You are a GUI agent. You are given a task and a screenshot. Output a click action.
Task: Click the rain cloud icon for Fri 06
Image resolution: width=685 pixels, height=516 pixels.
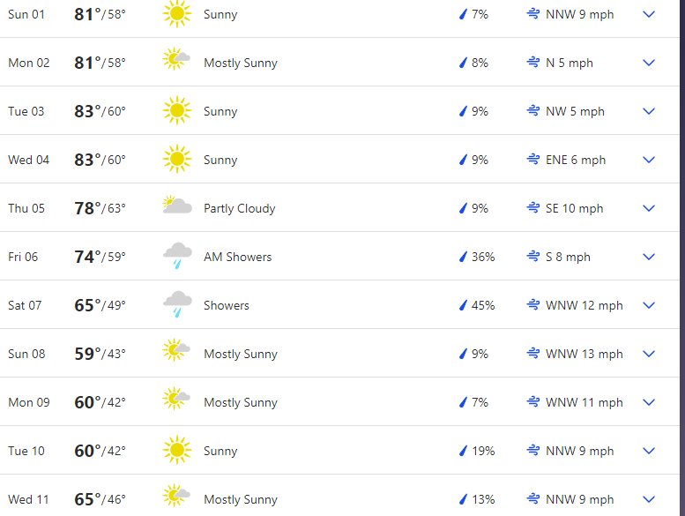[x=177, y=256]
